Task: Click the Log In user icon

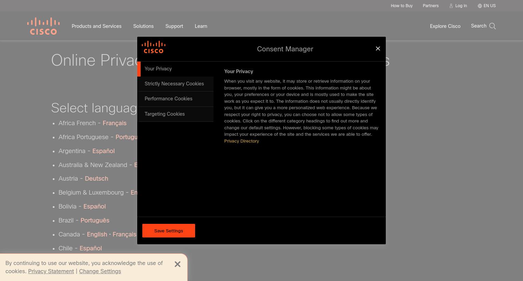Action: tap(451, 6)
